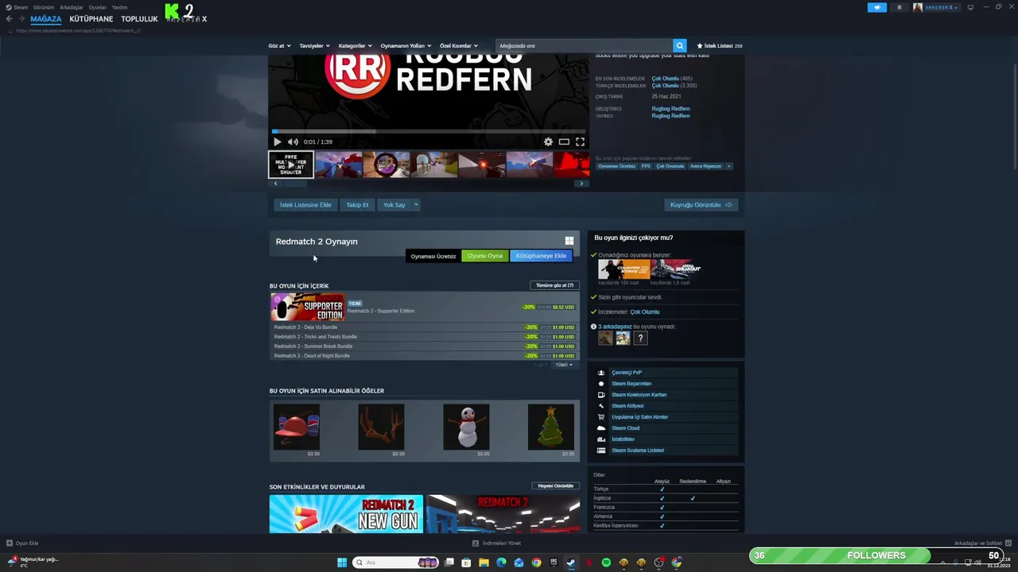The width and height of the screenshot is (1018, 572).
Task: Click the Oyunu Oyna button
Action: point(485,256)
